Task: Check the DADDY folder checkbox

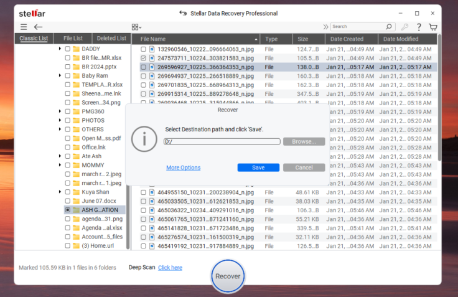Action: click(67, 49)
